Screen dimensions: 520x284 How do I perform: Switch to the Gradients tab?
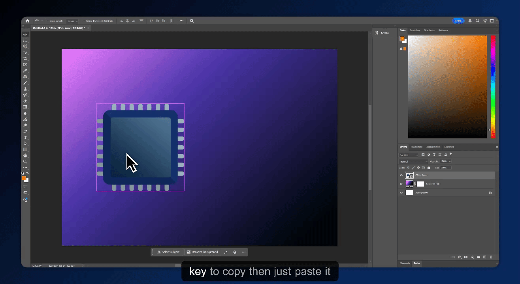(429, 30)
